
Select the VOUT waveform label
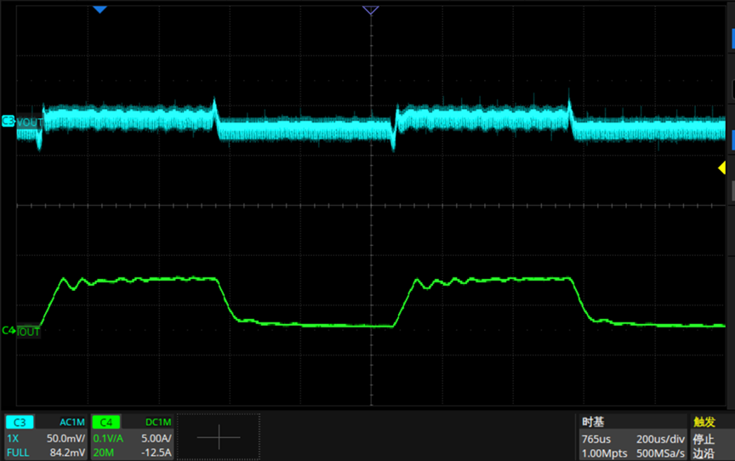pyautogui.click(x=30, y=122)
